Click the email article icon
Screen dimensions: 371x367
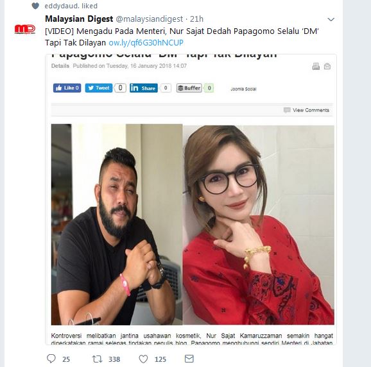pos(327,67)
